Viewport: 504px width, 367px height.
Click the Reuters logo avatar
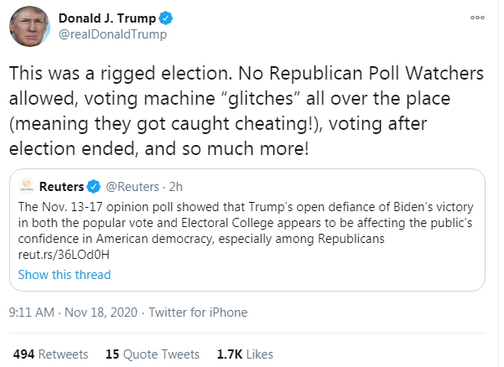27,187
